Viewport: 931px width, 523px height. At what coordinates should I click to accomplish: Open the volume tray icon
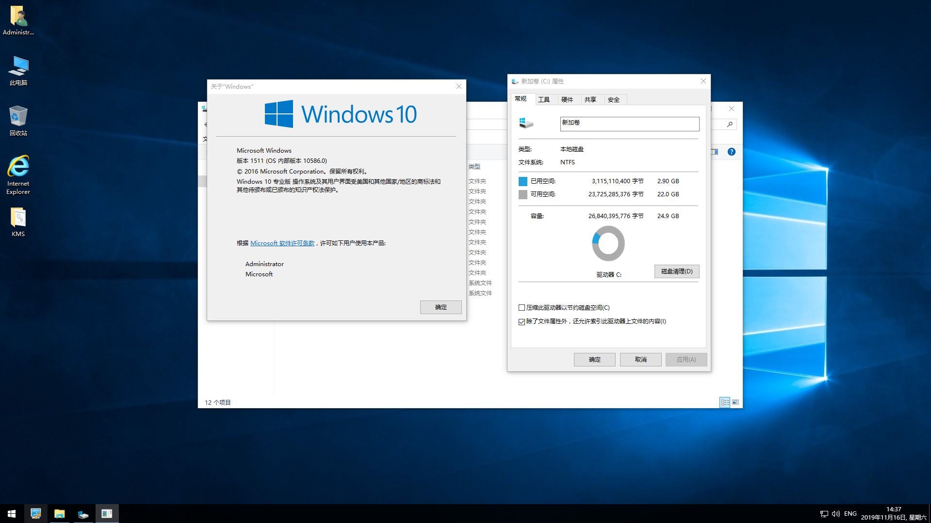835,514
